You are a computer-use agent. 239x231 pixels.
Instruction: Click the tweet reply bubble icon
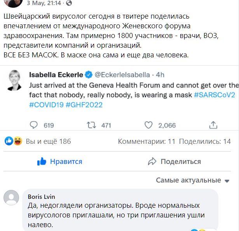point(34,125)
